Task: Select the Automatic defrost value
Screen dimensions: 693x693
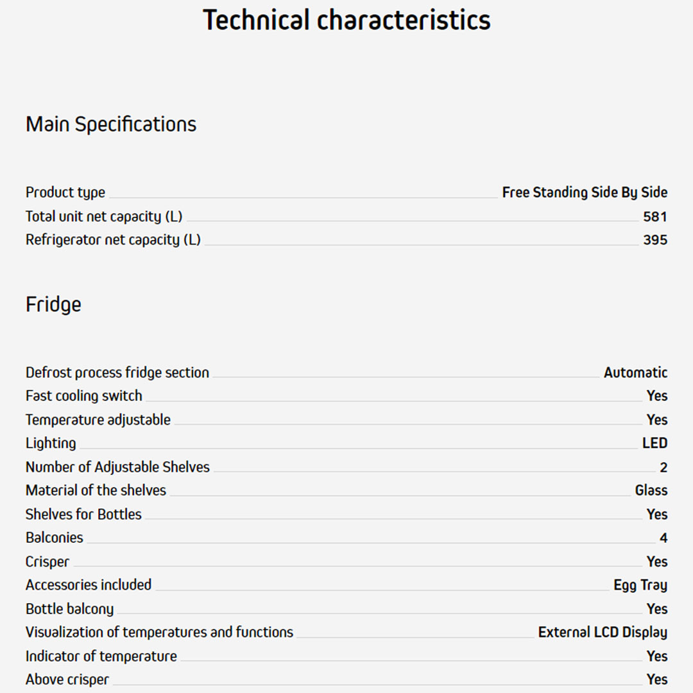Action: [635, 373]
